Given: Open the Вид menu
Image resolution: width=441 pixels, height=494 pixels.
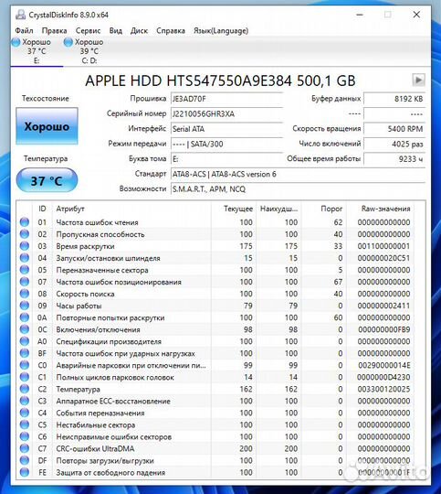Looking at the screenshot, I should click(115, 30).
